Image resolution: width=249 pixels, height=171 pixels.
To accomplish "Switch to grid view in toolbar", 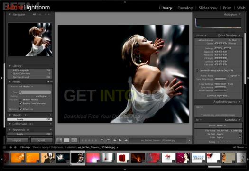I will [59, 140].
